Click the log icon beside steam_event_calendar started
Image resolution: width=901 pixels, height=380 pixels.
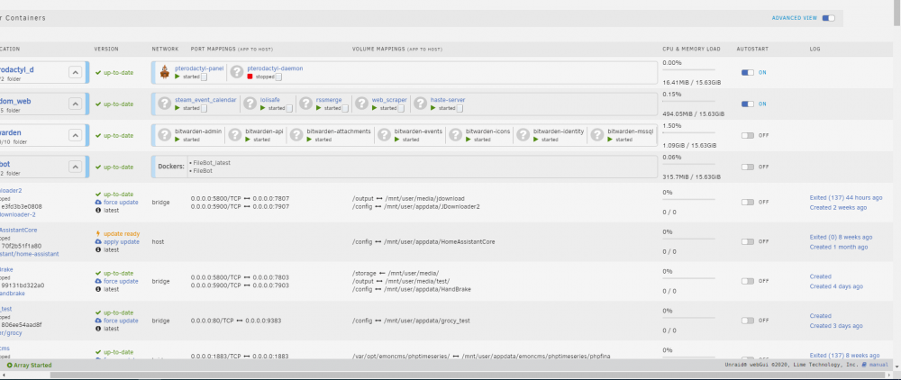(204, 108)
